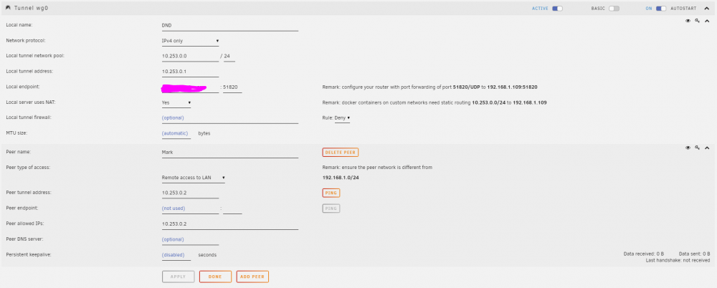
Task: Click the Data received: 0 B text
Action: coord(644,254)
